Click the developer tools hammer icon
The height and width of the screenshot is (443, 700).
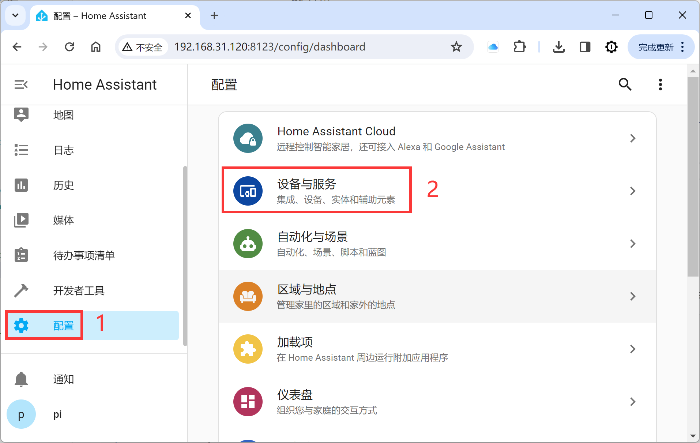(21, 290)
